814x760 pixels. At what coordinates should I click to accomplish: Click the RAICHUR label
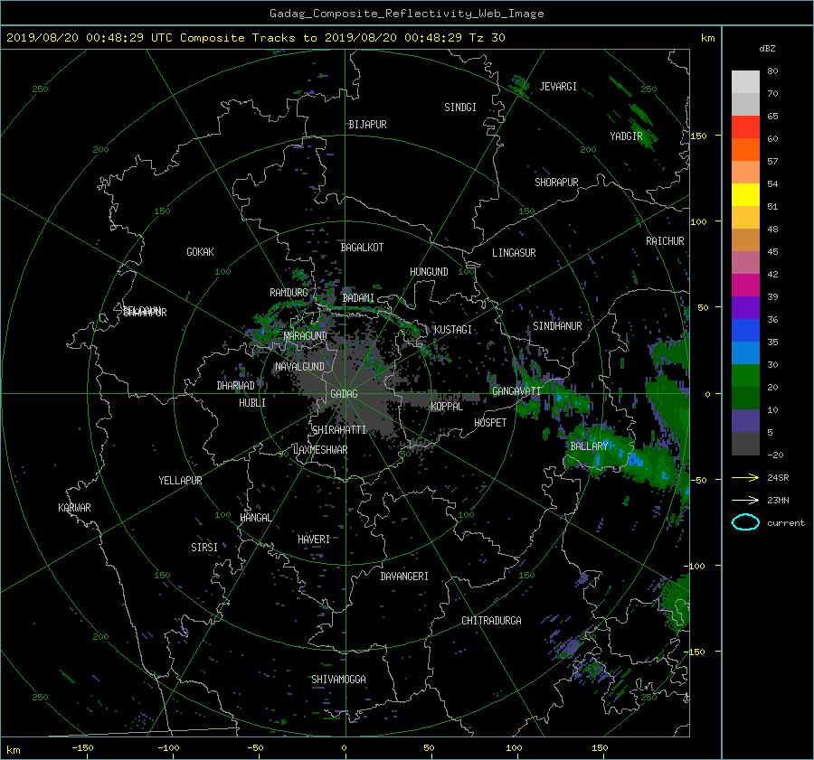[665, 241]
